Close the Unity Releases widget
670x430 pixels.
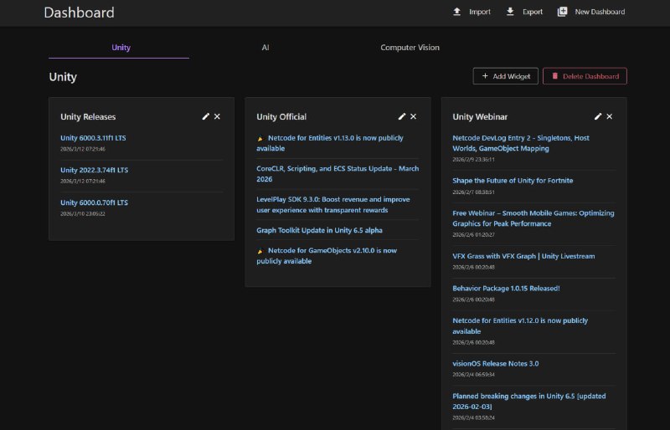[x=217, y=116]
